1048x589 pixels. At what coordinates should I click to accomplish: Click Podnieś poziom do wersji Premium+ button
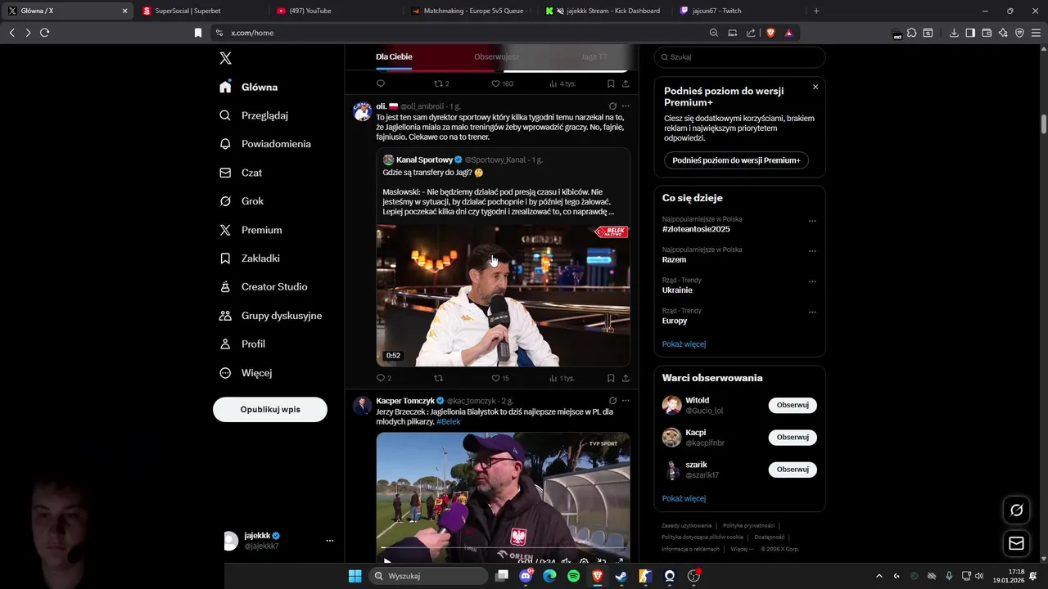pos(736,160)
